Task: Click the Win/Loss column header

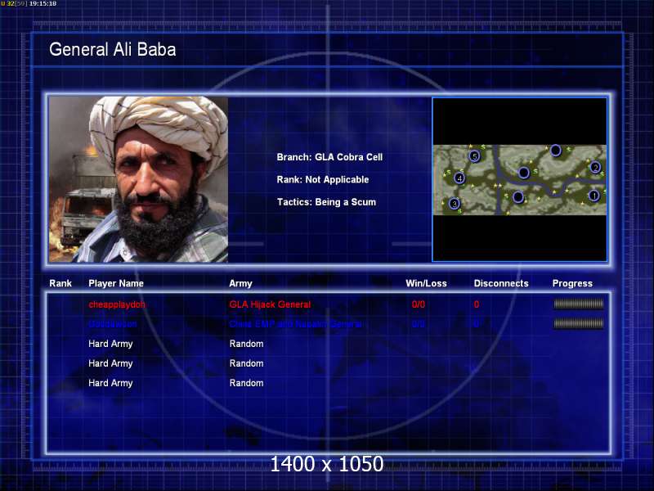Action: (x=426, y=283)
